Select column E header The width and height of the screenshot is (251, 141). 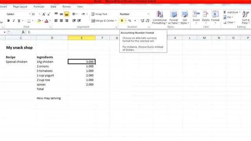pyautogui.click(x=82, y=38)
